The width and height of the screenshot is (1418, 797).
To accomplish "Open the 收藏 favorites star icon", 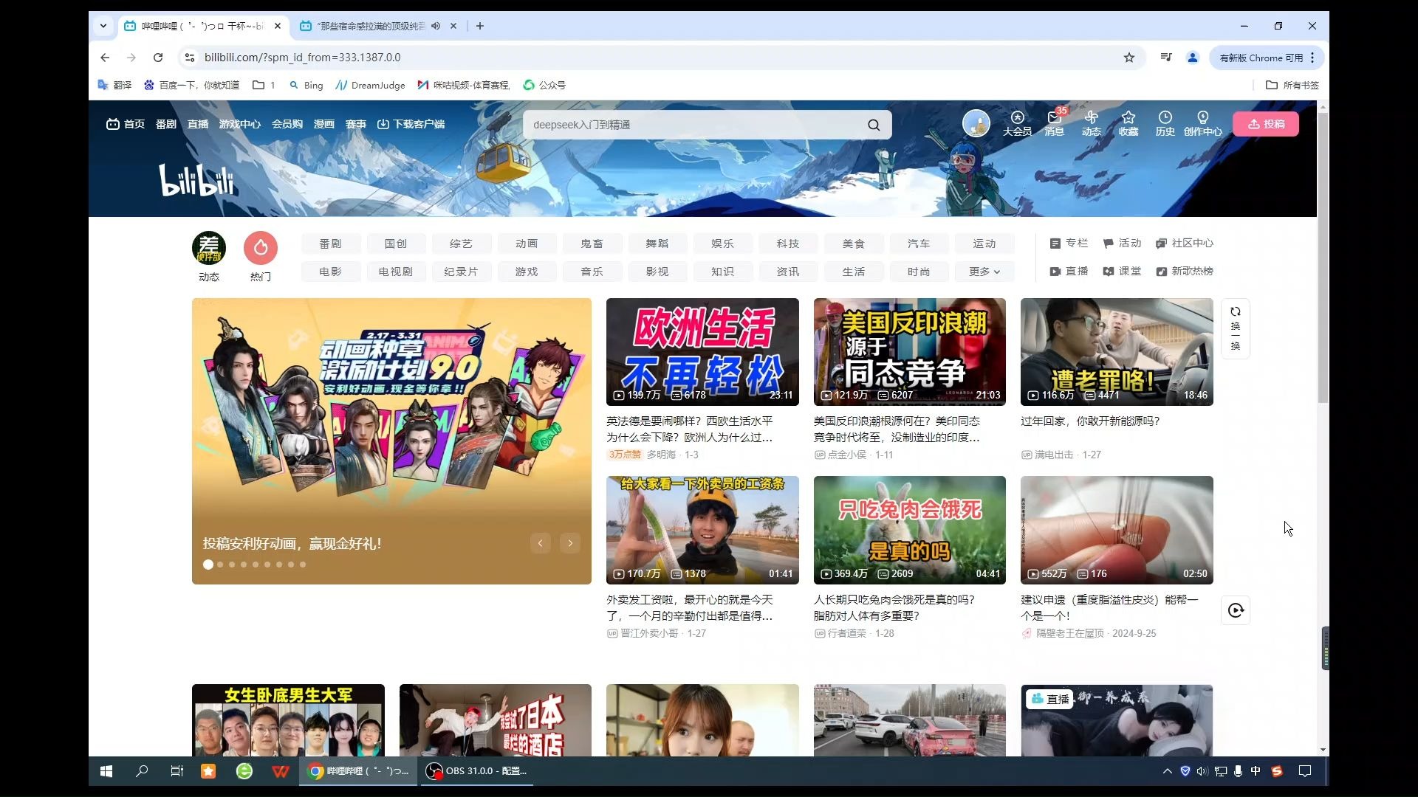I will (1128, 123).
